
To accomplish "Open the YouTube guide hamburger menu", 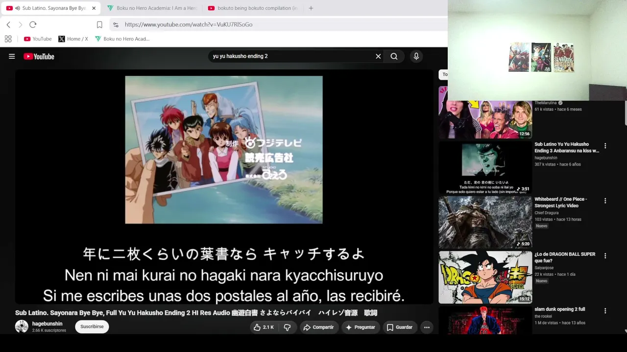I will (12, 56).
